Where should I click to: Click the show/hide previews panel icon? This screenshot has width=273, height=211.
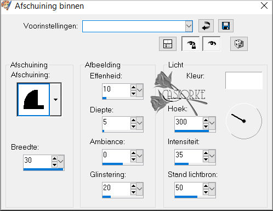pos(168,44)
